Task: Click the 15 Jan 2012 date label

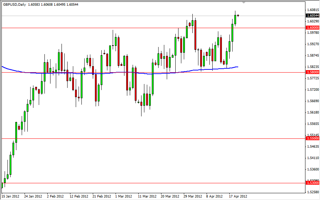Action: 10,196
